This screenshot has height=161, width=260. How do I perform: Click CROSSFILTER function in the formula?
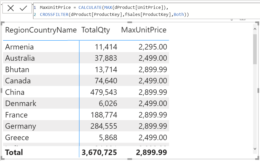[54, 15]
